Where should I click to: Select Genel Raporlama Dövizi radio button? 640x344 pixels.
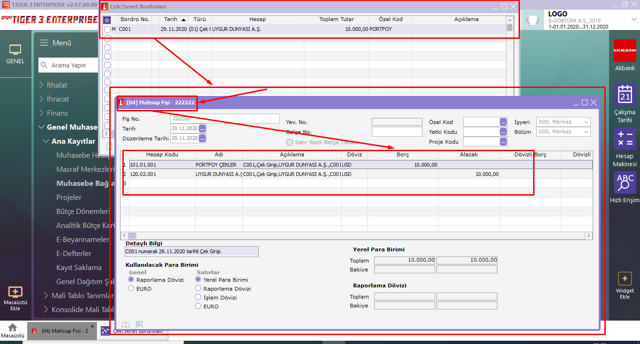click(x=131, y=279)
